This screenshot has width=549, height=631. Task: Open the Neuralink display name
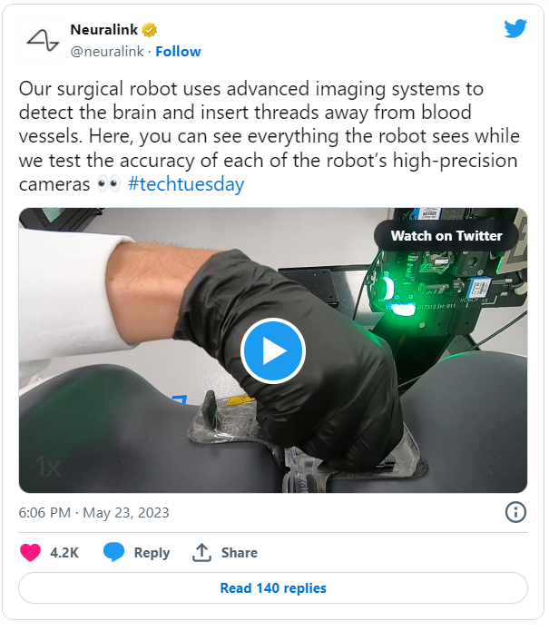104,29
